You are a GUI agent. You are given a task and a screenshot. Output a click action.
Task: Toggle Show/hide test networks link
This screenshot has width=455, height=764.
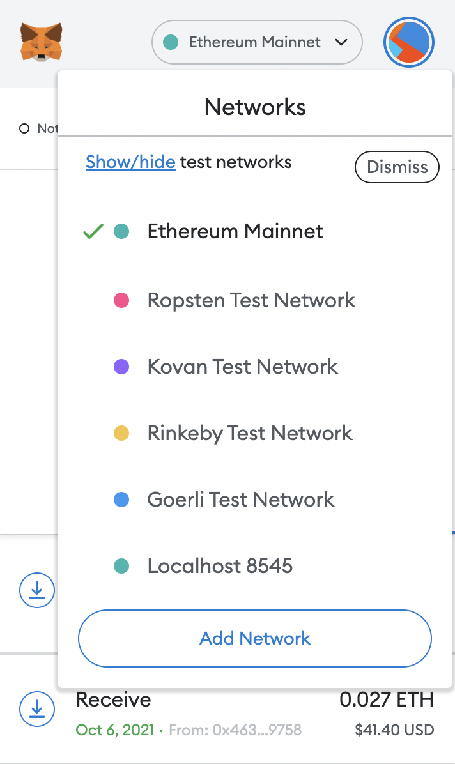coord(130,162)
